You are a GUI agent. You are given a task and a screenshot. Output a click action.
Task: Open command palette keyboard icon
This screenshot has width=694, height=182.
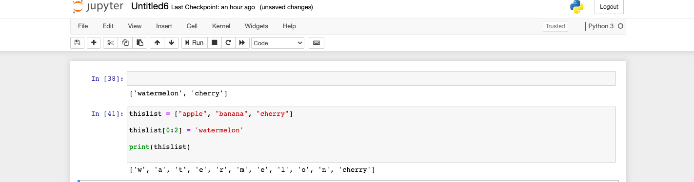[x=316, y=43]
